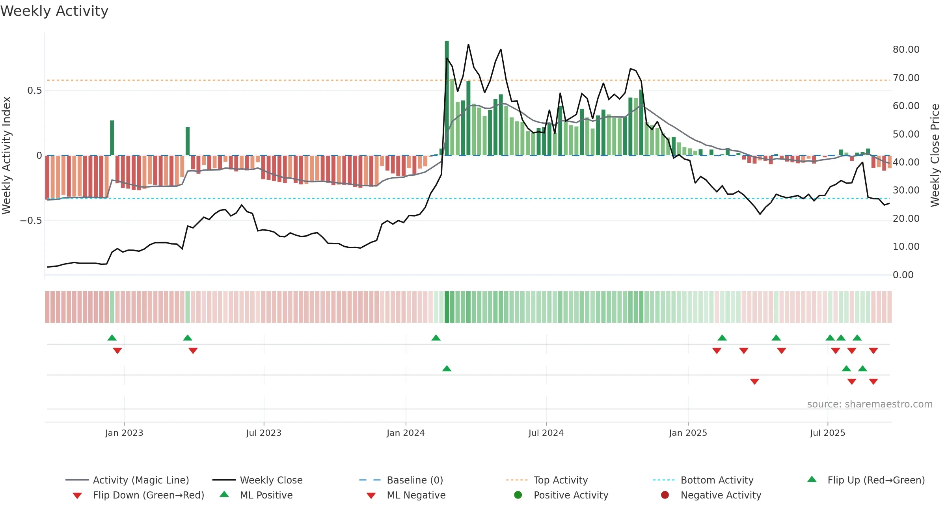Click the first red Flip Down marker before Jan 2023
Screen dimensions: 946x532
[x=117, y=351]
